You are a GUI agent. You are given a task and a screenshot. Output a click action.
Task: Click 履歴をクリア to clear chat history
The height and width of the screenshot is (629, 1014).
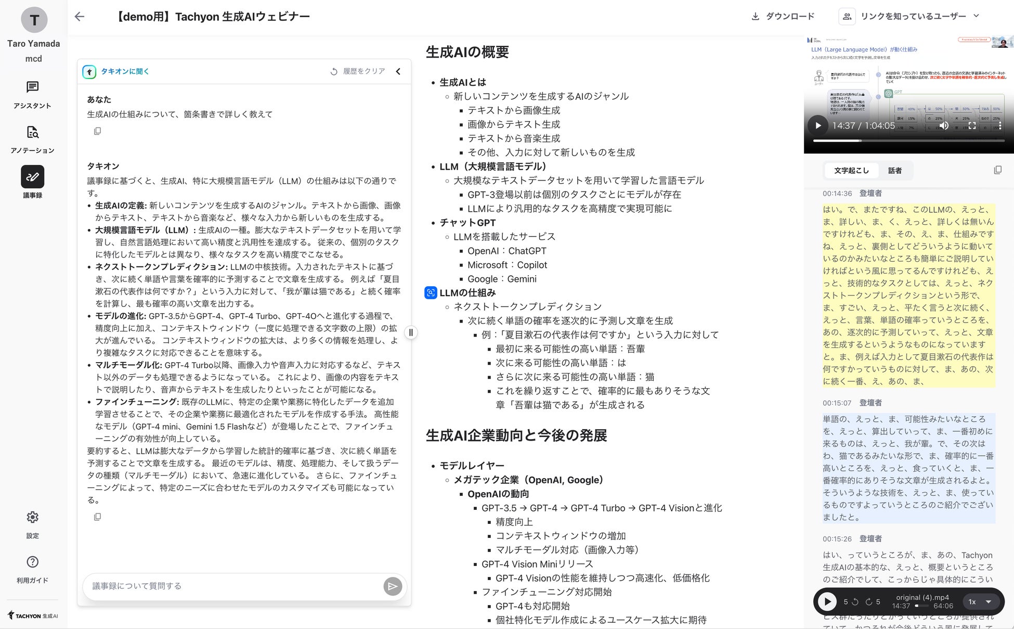[x=358, y=72]
